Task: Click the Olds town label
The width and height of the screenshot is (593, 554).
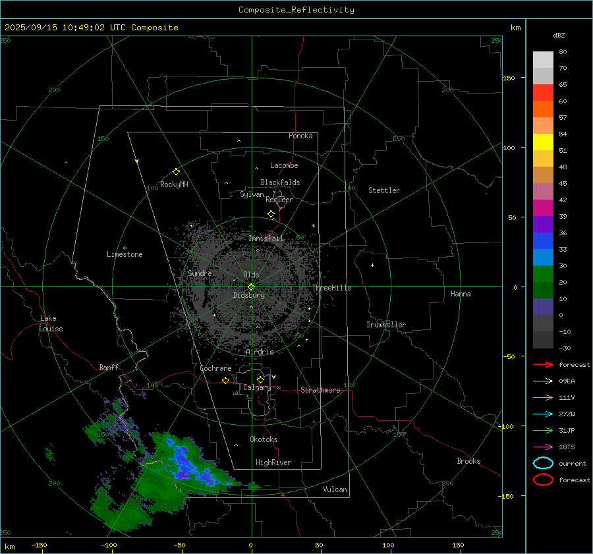Action: (x=251, y=275)
